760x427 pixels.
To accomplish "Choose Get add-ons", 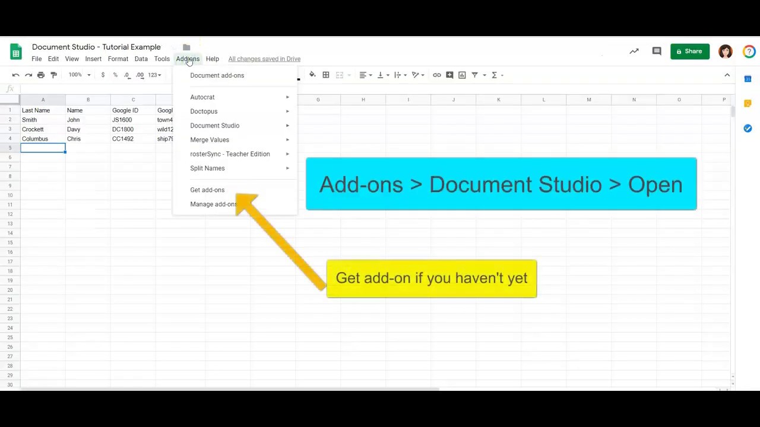I will 235,190.
